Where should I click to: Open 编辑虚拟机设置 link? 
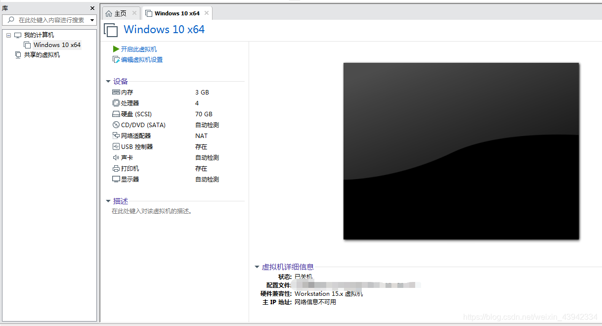click(x=142, y=60)
